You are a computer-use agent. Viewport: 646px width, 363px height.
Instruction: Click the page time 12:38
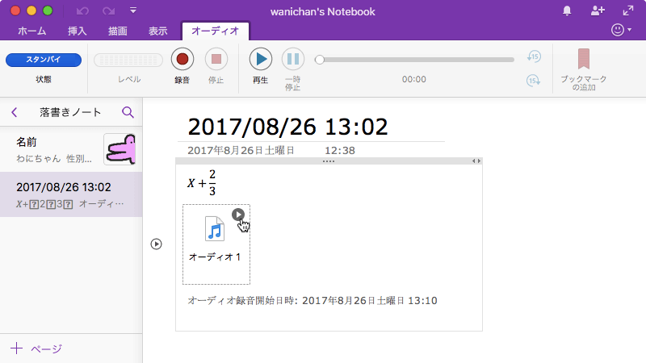[340, 151]
